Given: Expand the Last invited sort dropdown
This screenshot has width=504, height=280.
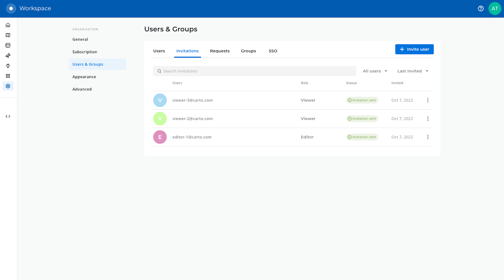Looking at the screenshot, I should [413, 71].
